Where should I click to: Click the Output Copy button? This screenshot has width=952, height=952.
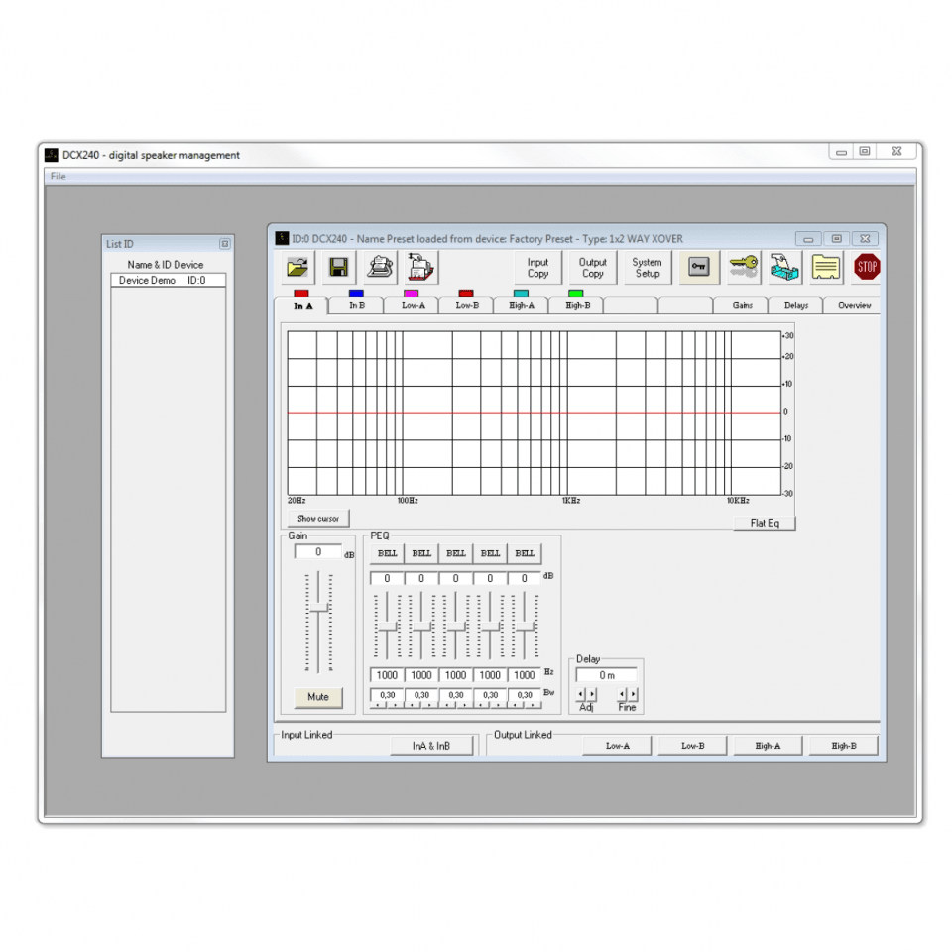click(x=593, y=267)
